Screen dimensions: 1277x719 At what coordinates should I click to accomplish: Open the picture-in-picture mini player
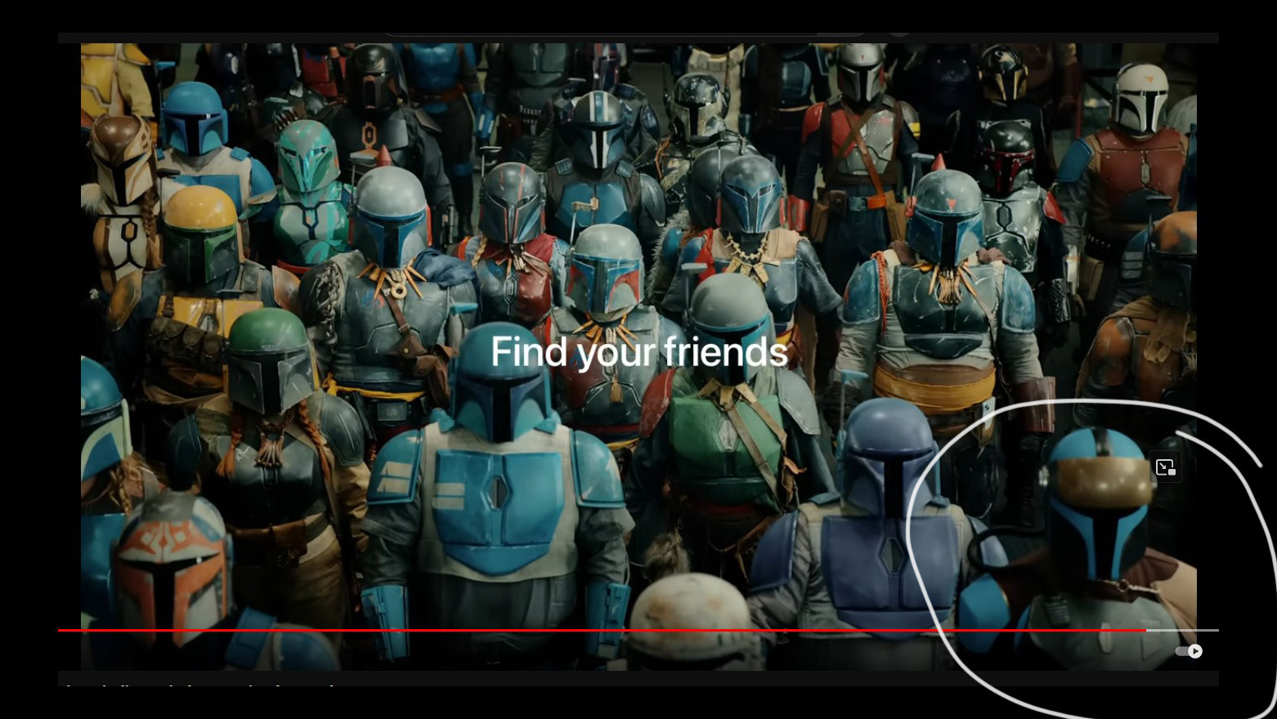[1165, 467]
